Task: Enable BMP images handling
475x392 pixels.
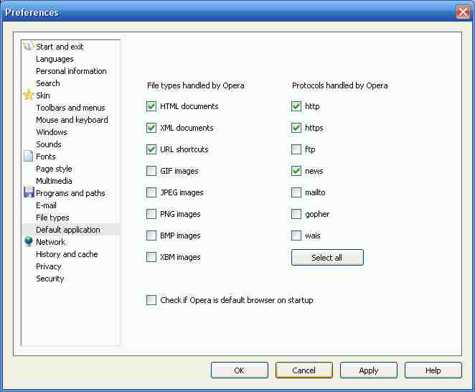Action: click(x=151, y=235)
